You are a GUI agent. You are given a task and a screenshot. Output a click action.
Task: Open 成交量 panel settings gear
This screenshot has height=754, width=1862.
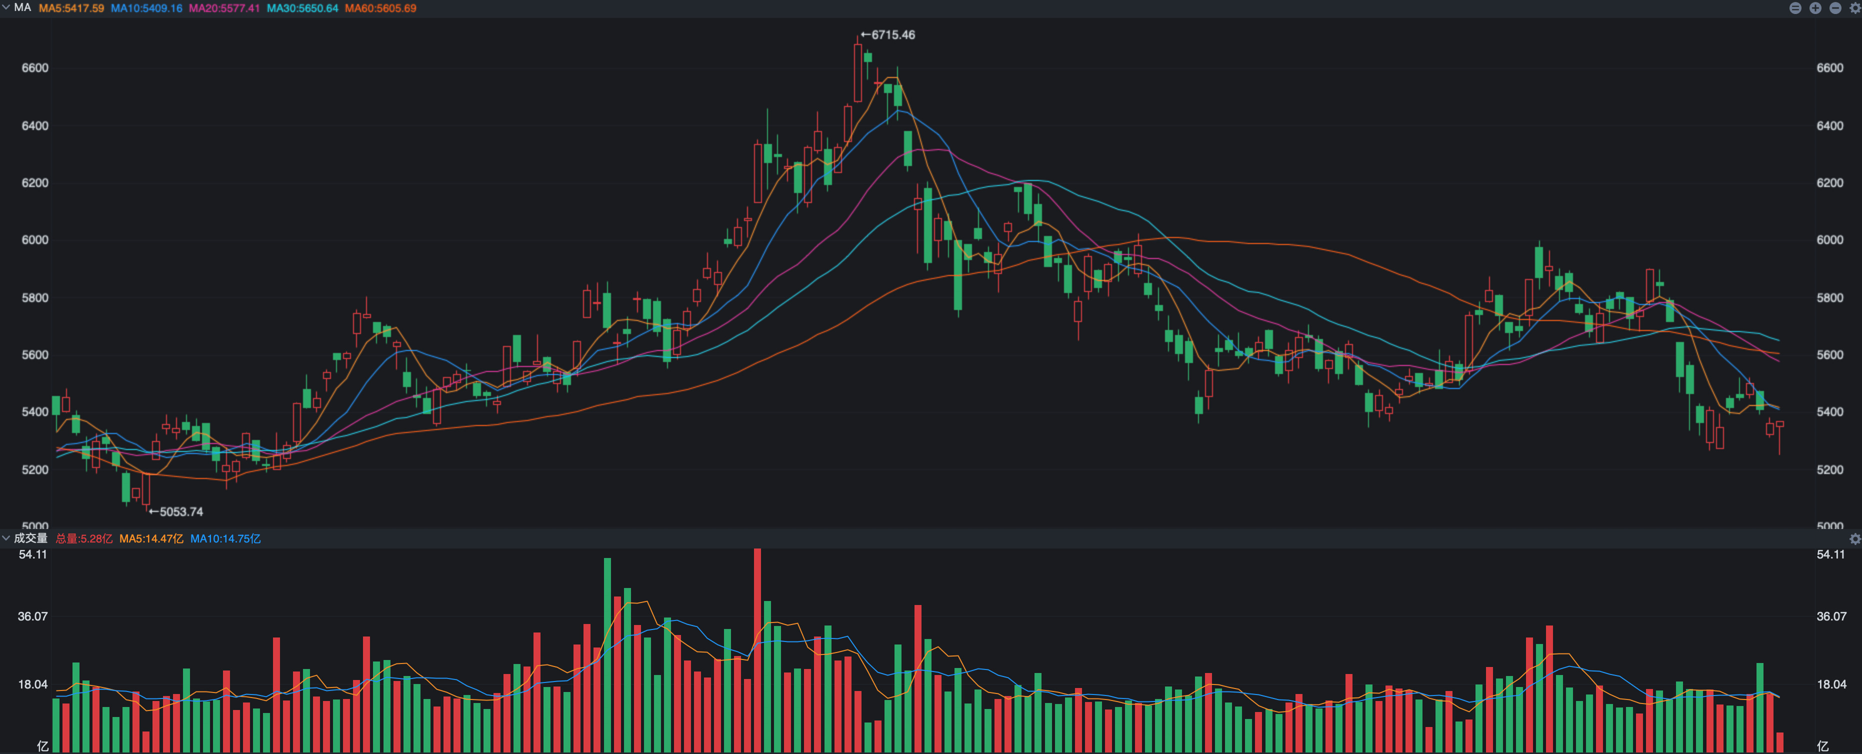point(1855,538)
